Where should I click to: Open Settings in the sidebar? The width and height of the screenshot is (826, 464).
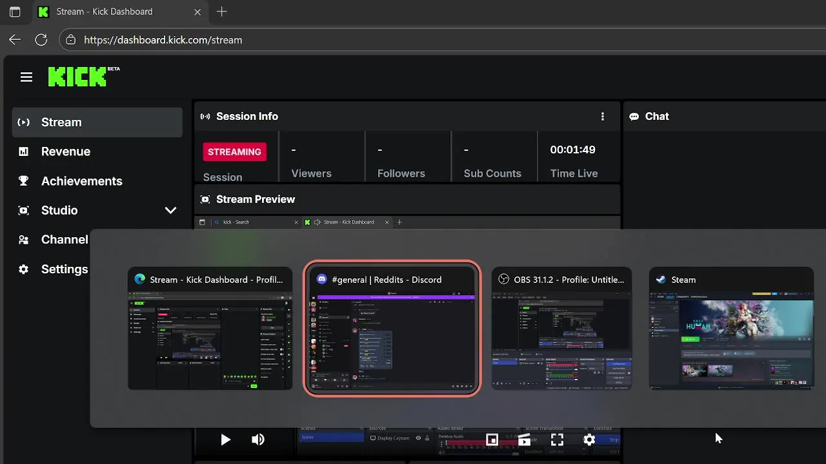click(65, 269)
